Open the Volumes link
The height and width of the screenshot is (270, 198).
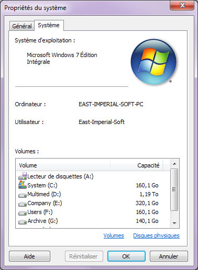click(114, 235)
